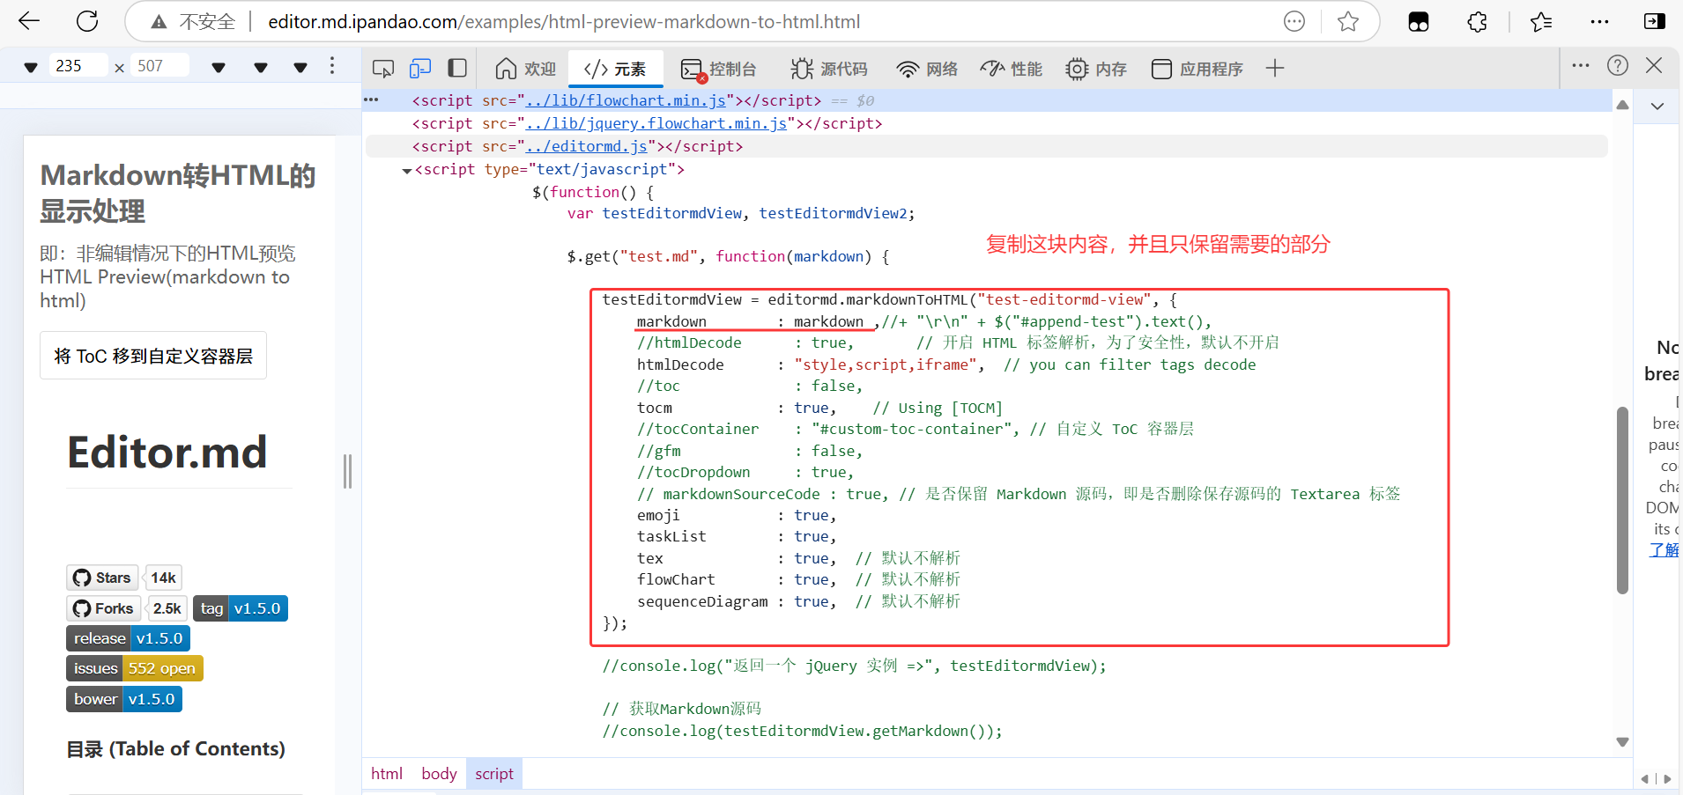Open the GitHub Forks badge
This screenshot has width=1683, height=795.
coord(103,608)
